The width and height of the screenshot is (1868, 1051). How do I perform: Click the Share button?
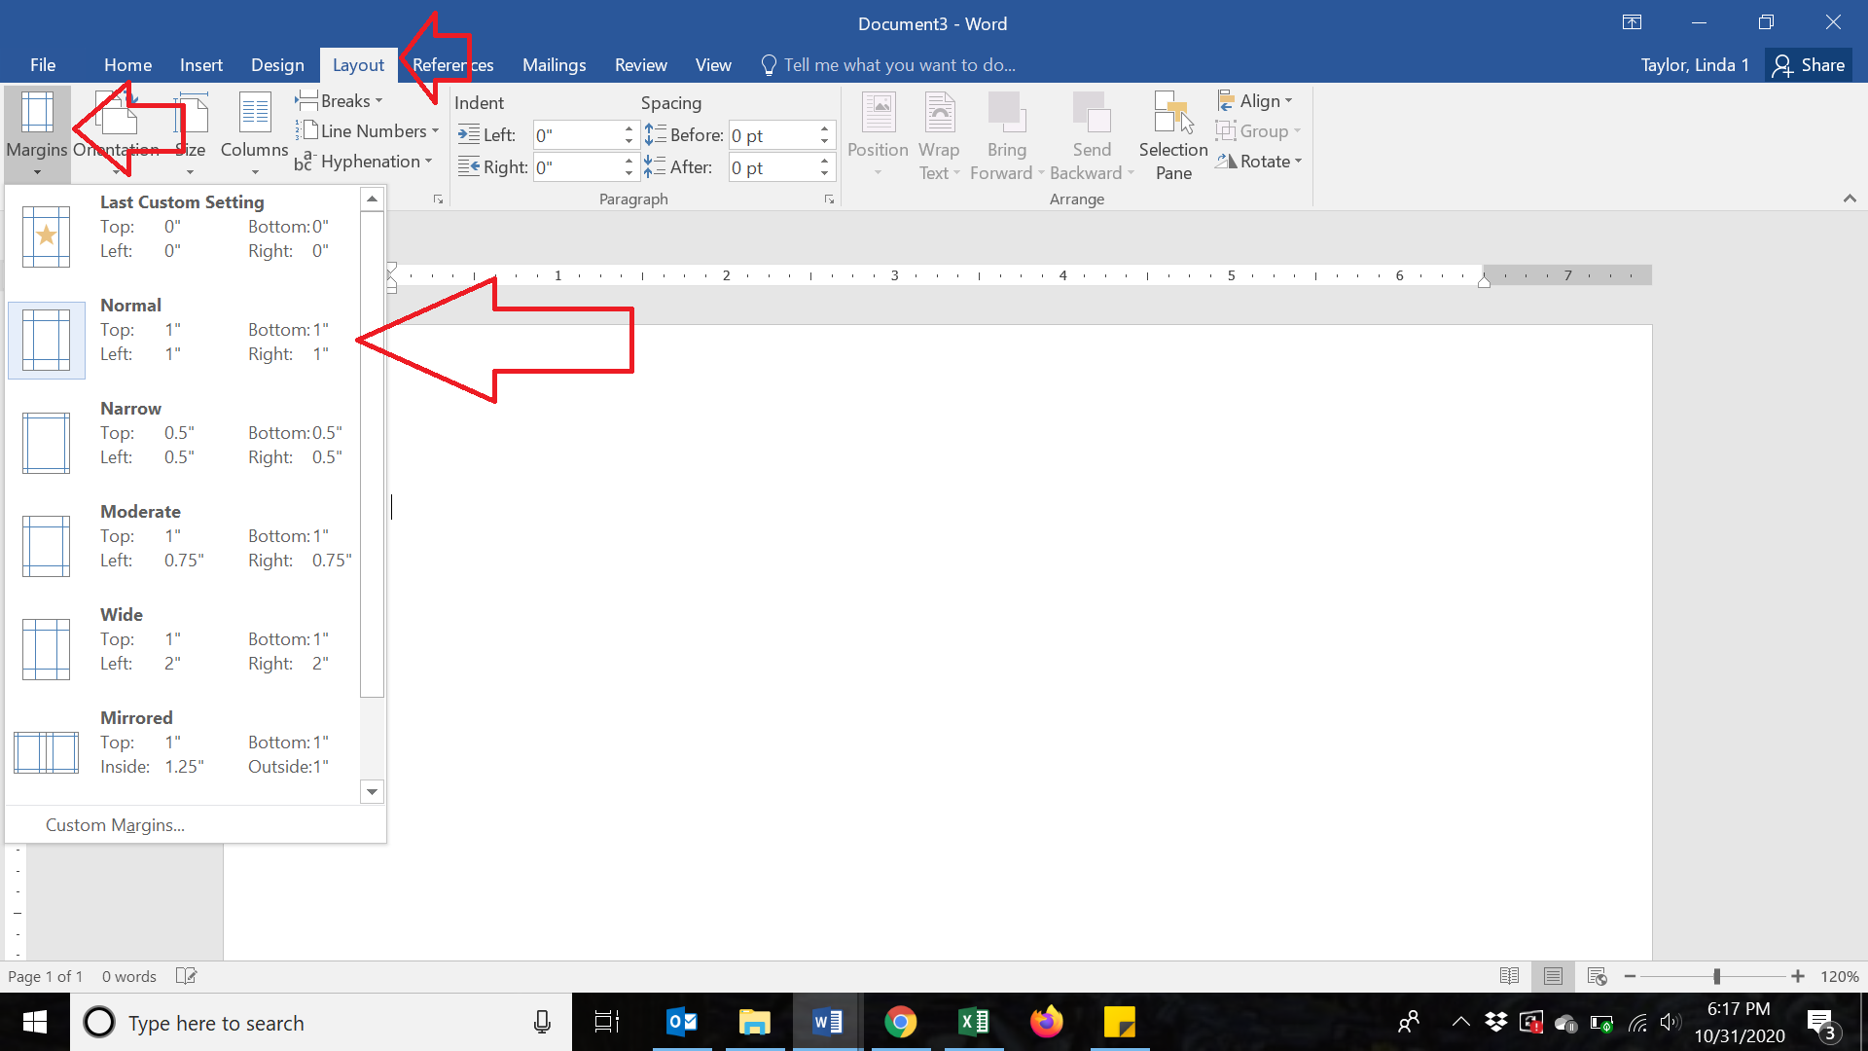coord(1809,65)
